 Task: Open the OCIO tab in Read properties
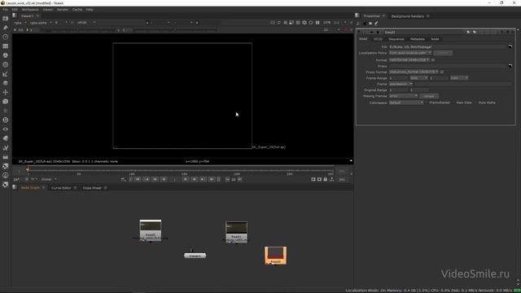point(378,39)
